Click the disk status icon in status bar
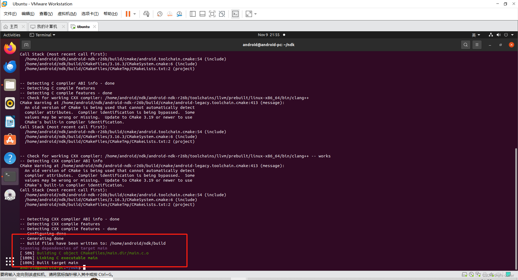 pos(465,275)
